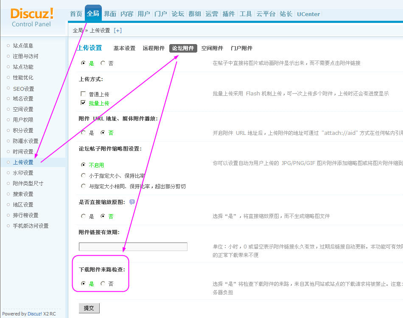403x318 pixels.
Task: Choose 与指定大小相同 cropping thumbnail option
Action: coord(83,186)
